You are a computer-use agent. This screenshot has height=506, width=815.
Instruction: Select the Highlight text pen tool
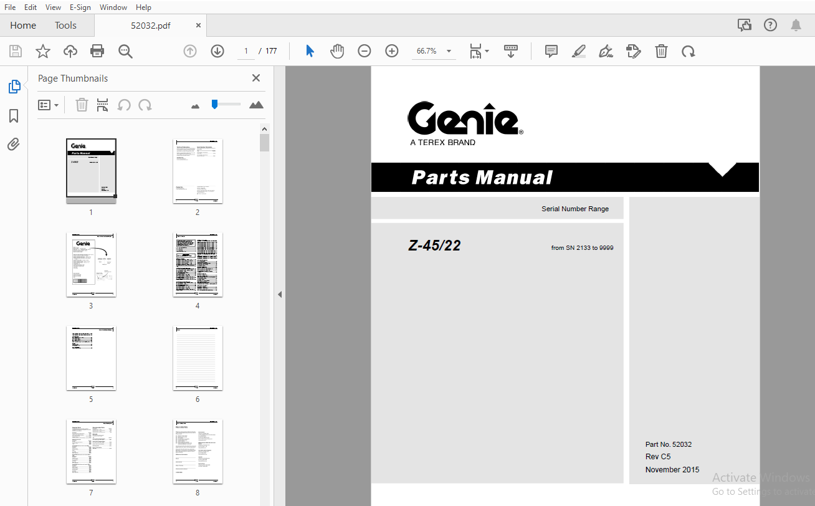point(579,51)
